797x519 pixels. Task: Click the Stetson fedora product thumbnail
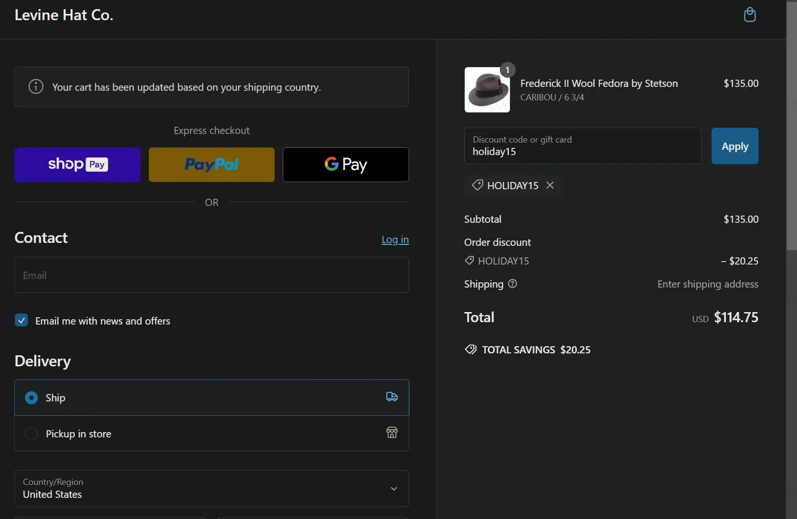(x=487, y=90)
